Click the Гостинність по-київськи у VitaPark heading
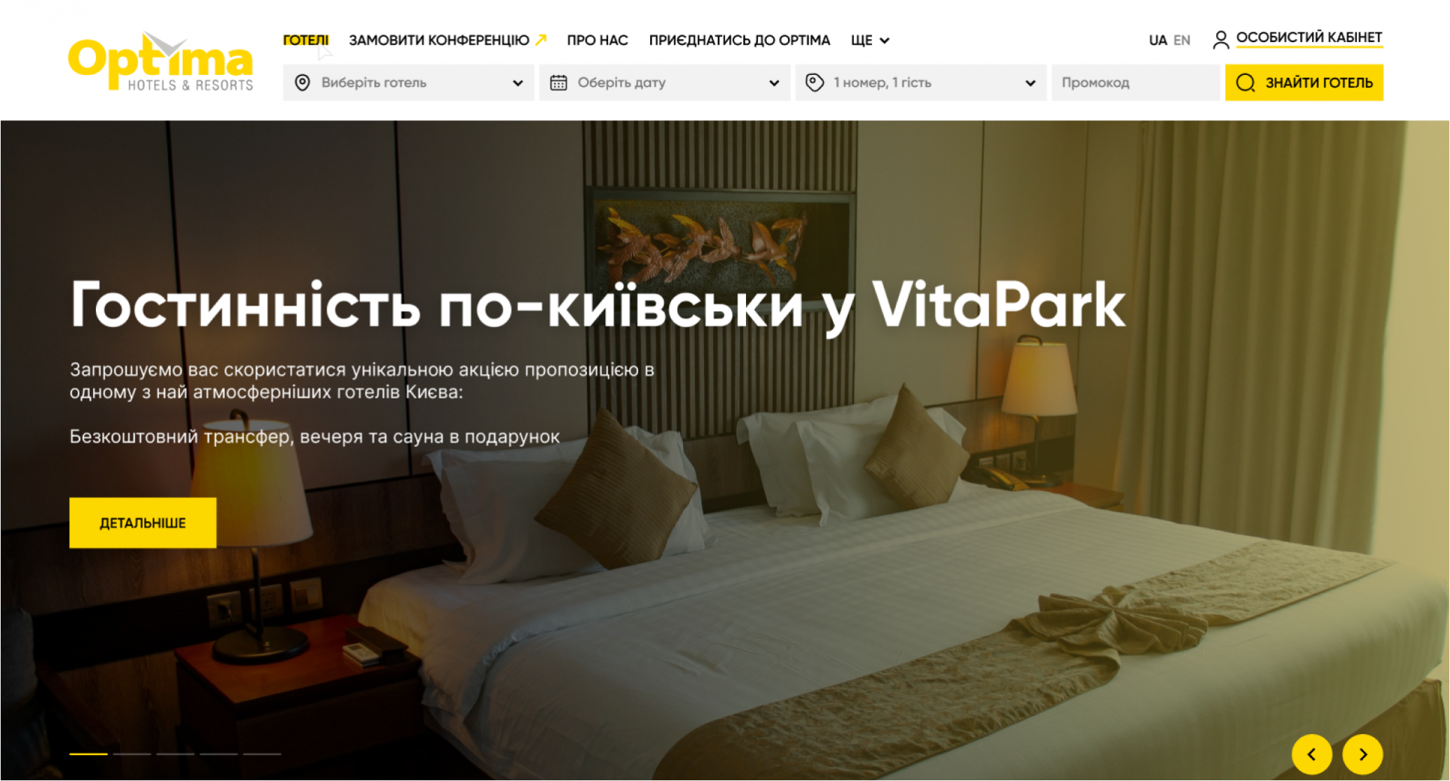The height and width of the screenshot is (781, 1450). tap(598, 306)
